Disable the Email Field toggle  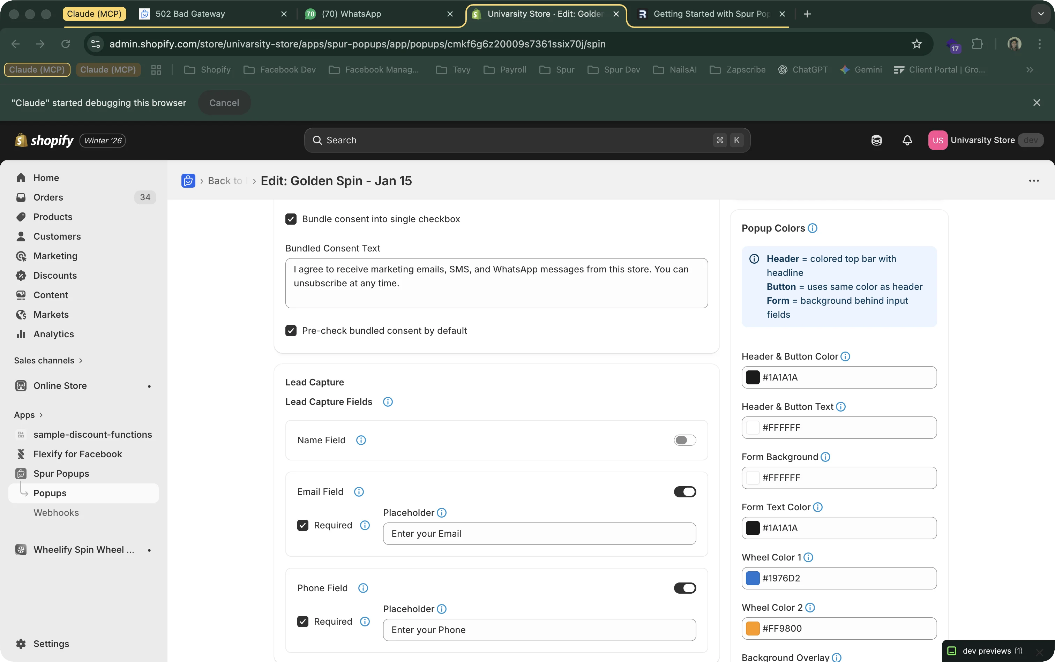[684, 492]
